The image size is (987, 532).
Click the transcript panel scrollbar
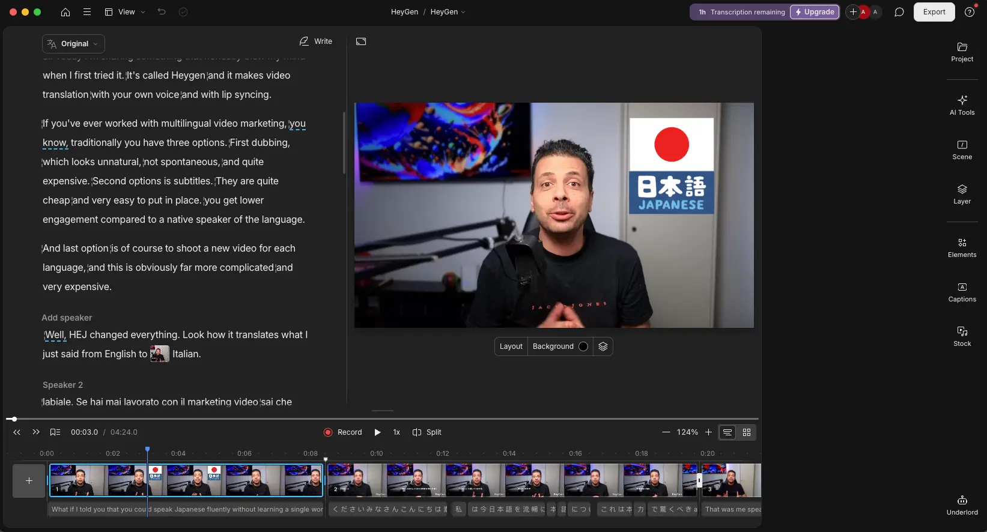[x=344, y=143]
